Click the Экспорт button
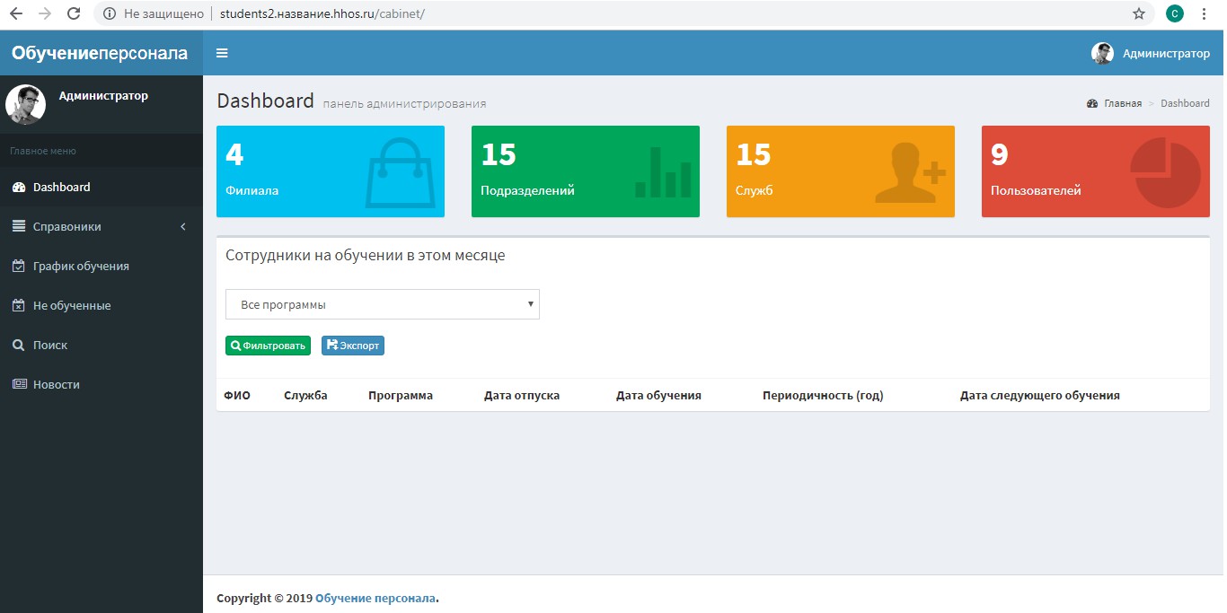The image size is (1227, 613). point(353,346)
